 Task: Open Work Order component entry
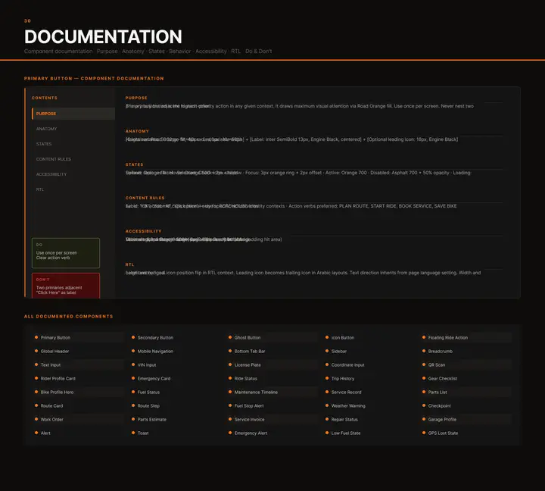(78, 419)
